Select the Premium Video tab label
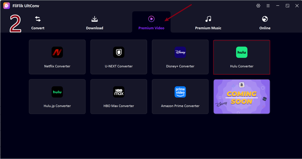Viewport: 302px width, 159px height. [x=151, y=28]
